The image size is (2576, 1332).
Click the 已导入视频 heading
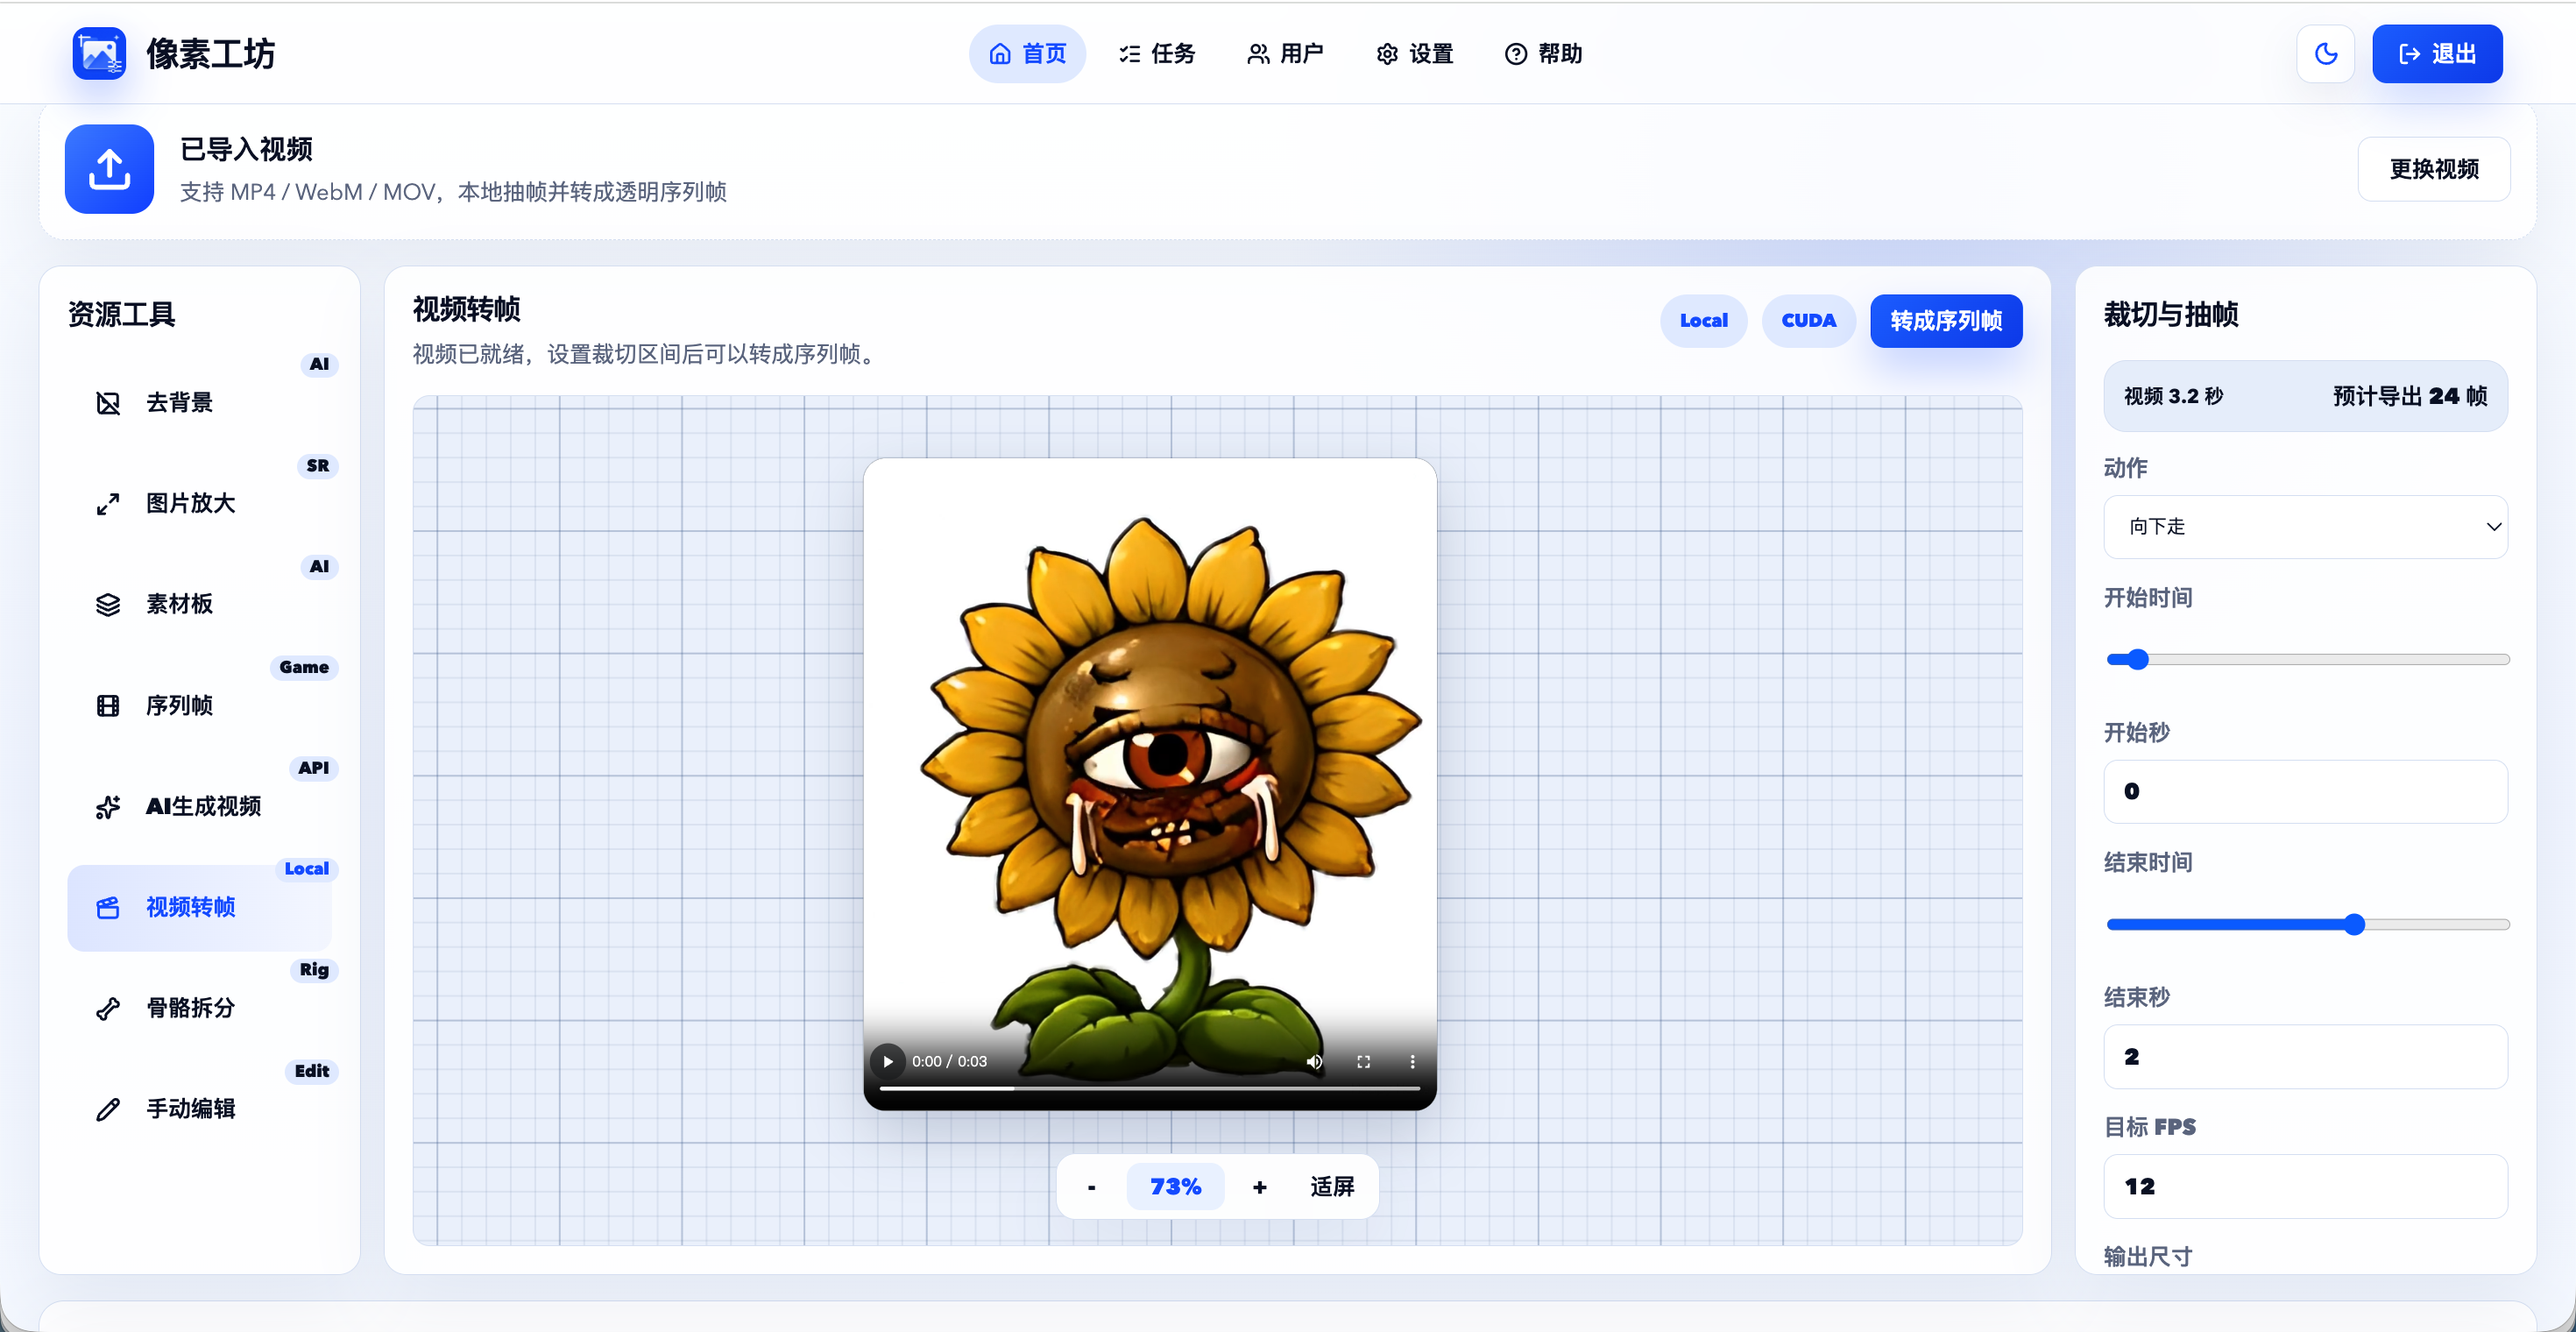tap(246, 149)
